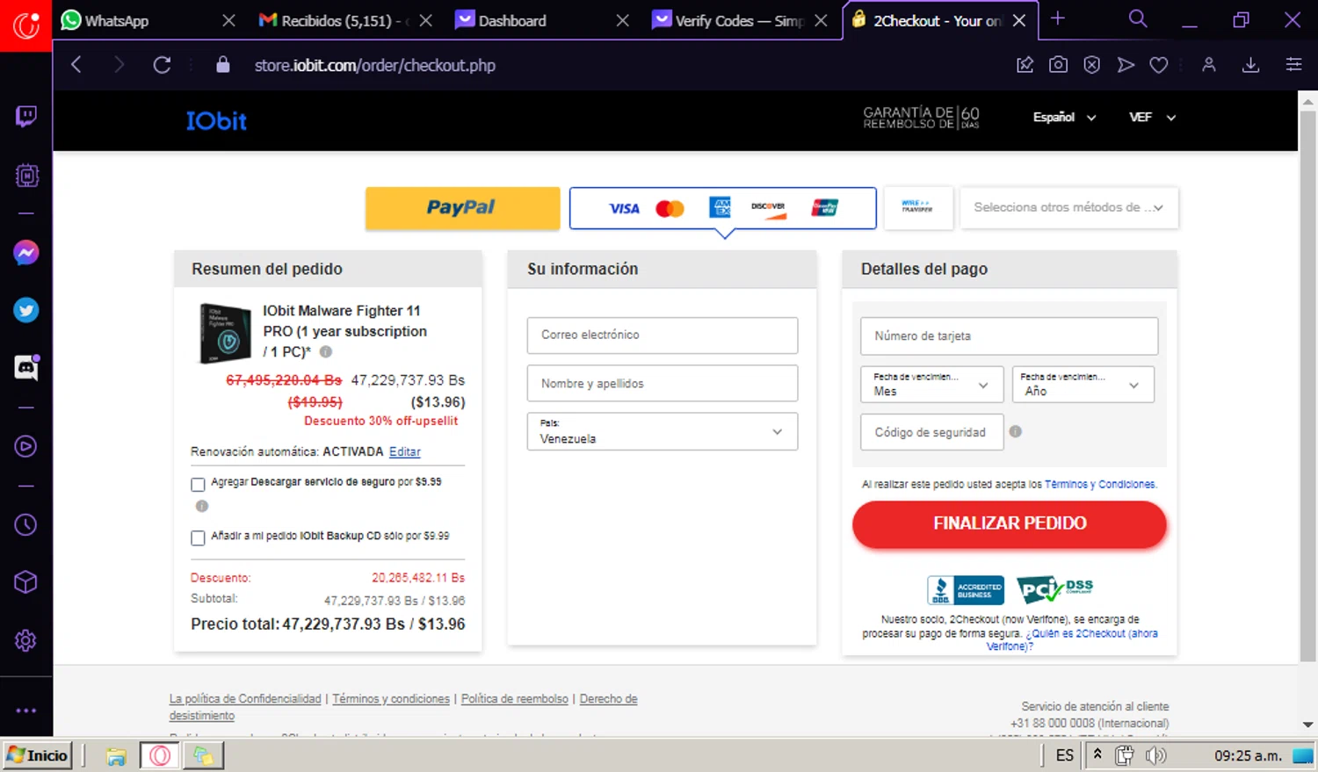
Task: Open La política de Confidencialidad link
Action: [245, 699]
